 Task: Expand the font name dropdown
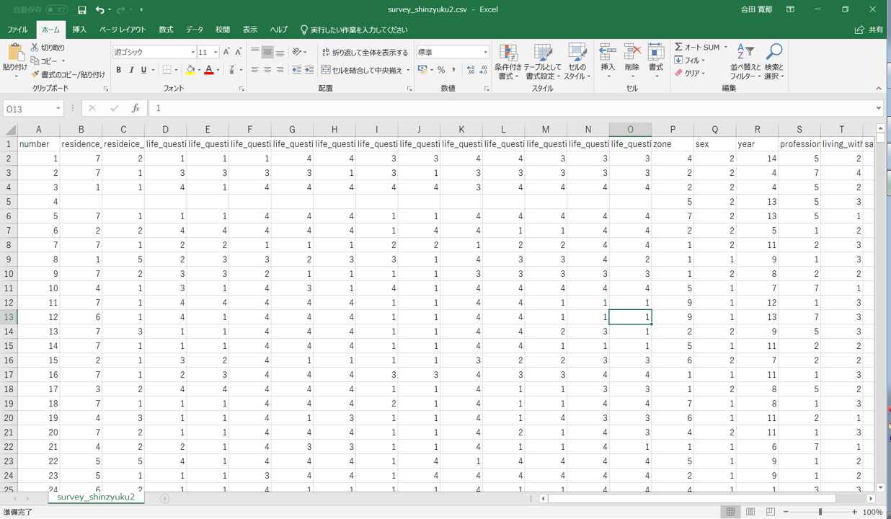click(192, 53)
